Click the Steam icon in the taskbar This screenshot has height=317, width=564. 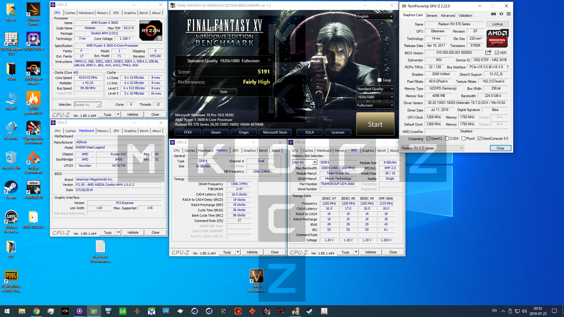coord(309,311)
